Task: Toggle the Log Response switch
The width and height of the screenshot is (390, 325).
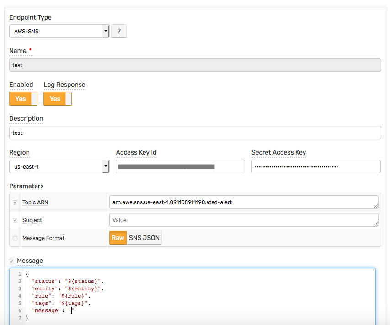Action: [x=58, y=99]
